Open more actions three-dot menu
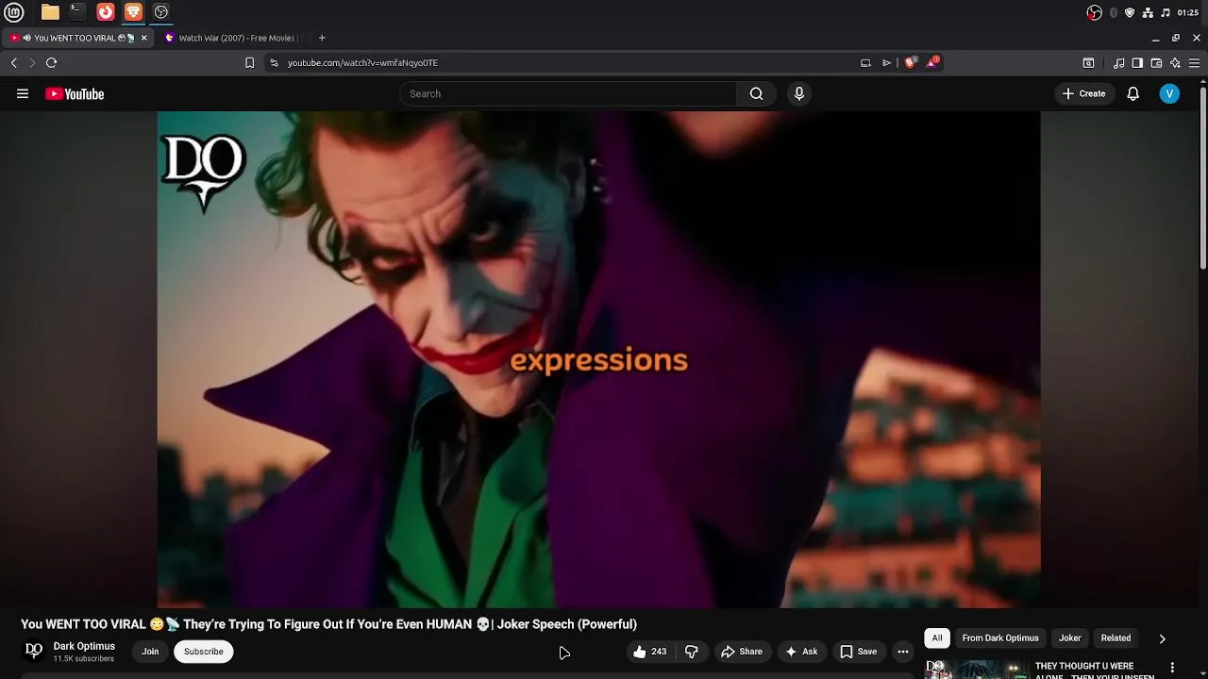The height and width of the screenshot is (679, 1208). coord(903,652)
